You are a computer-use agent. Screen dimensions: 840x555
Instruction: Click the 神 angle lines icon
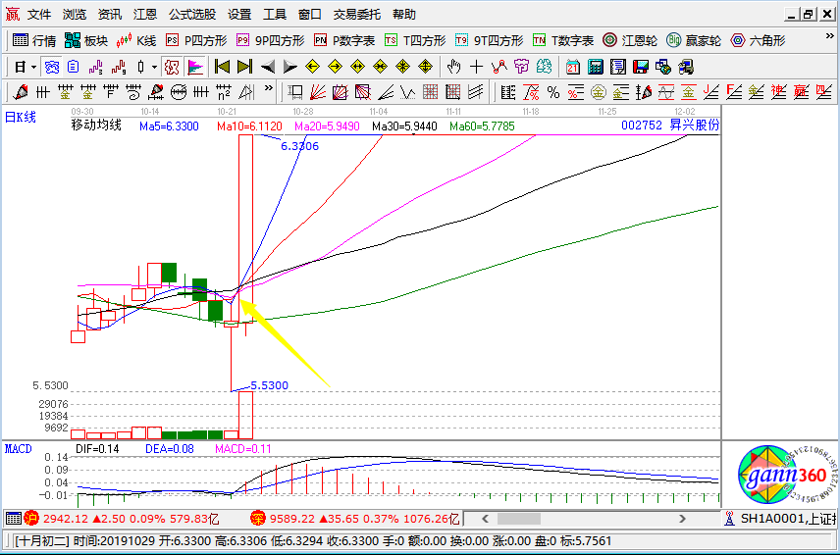[778, 92]
